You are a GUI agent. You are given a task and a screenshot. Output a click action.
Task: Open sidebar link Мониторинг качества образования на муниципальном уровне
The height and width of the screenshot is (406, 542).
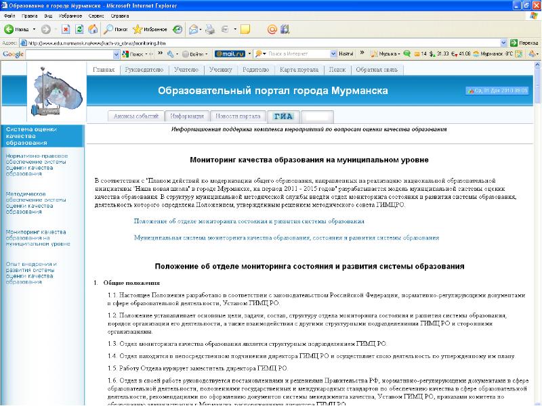click(x=38, y=237)
